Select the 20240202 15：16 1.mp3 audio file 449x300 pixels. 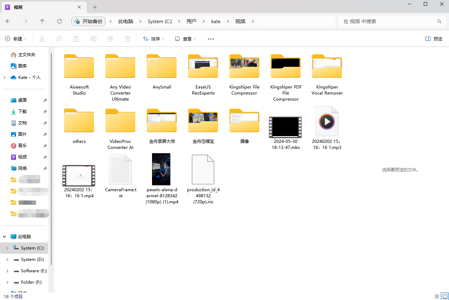click(x=327, y=128)
